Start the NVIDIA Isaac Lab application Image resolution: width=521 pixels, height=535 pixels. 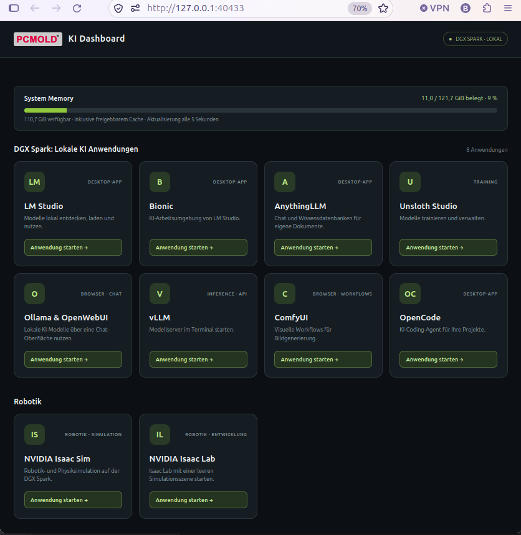(198, 500)
